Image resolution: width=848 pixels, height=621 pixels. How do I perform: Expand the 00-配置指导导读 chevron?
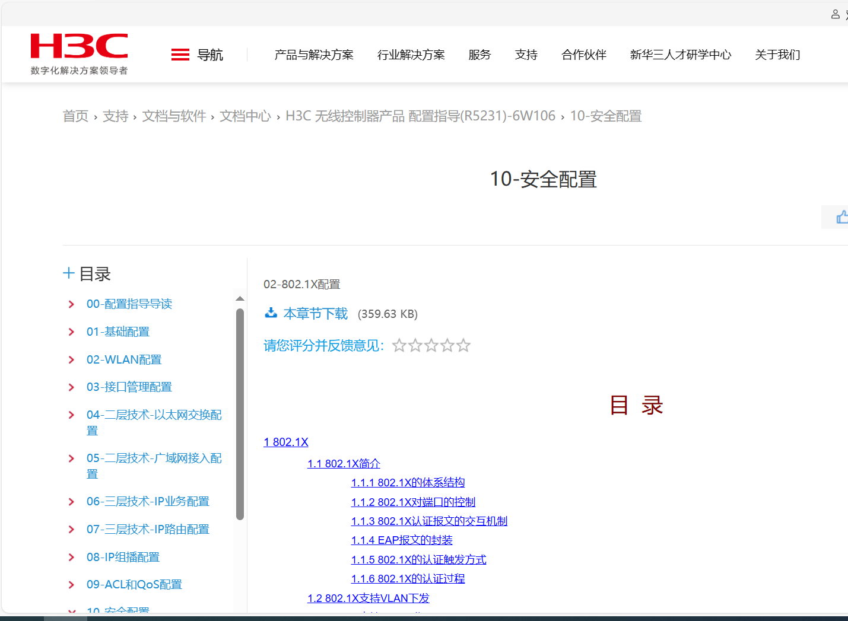71,304
